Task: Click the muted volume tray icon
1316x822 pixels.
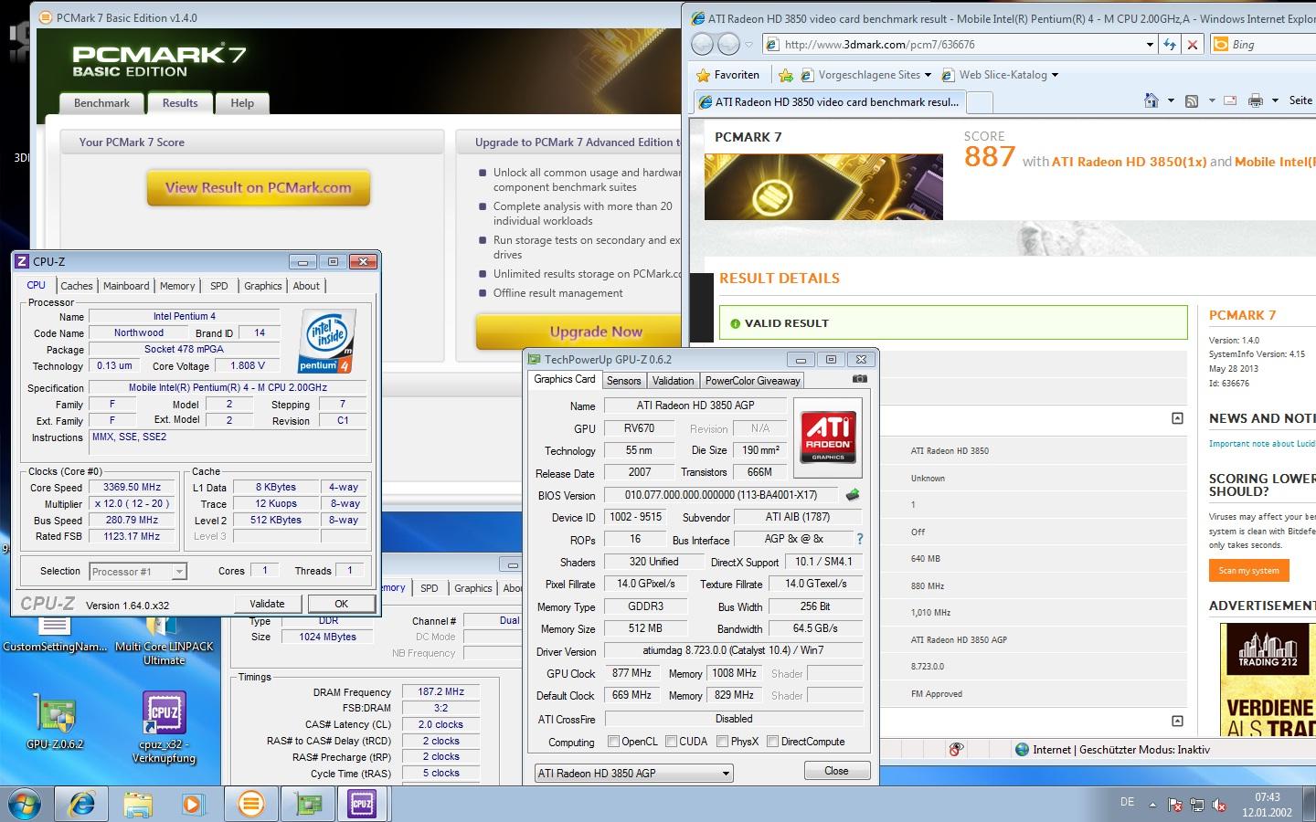Action: [x=1218, y=805]
